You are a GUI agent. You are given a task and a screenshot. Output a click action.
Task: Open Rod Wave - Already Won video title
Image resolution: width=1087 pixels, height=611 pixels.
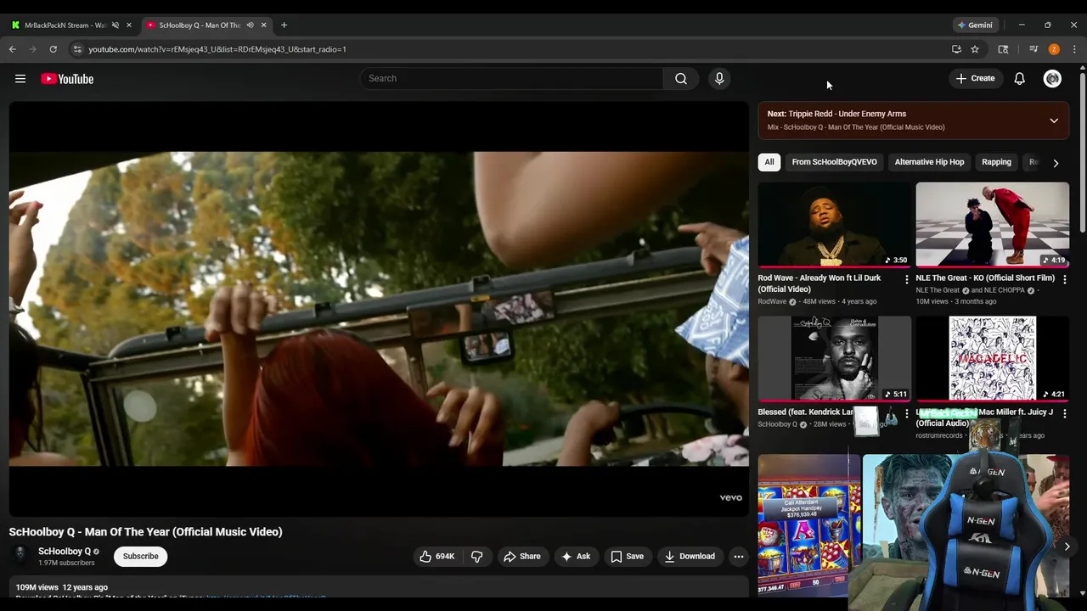pos(819,283)
